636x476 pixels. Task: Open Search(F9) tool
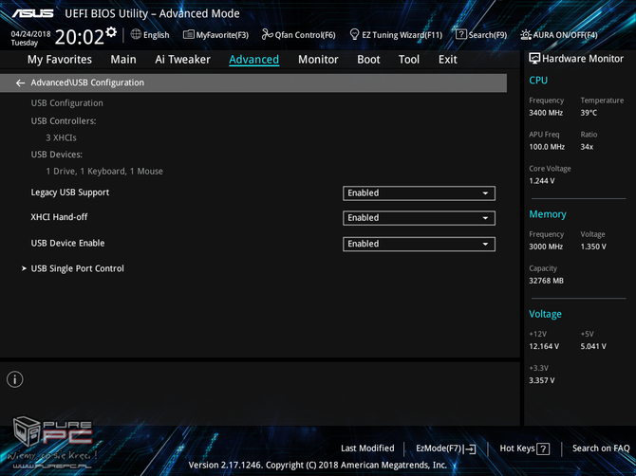tap(481, 35)
